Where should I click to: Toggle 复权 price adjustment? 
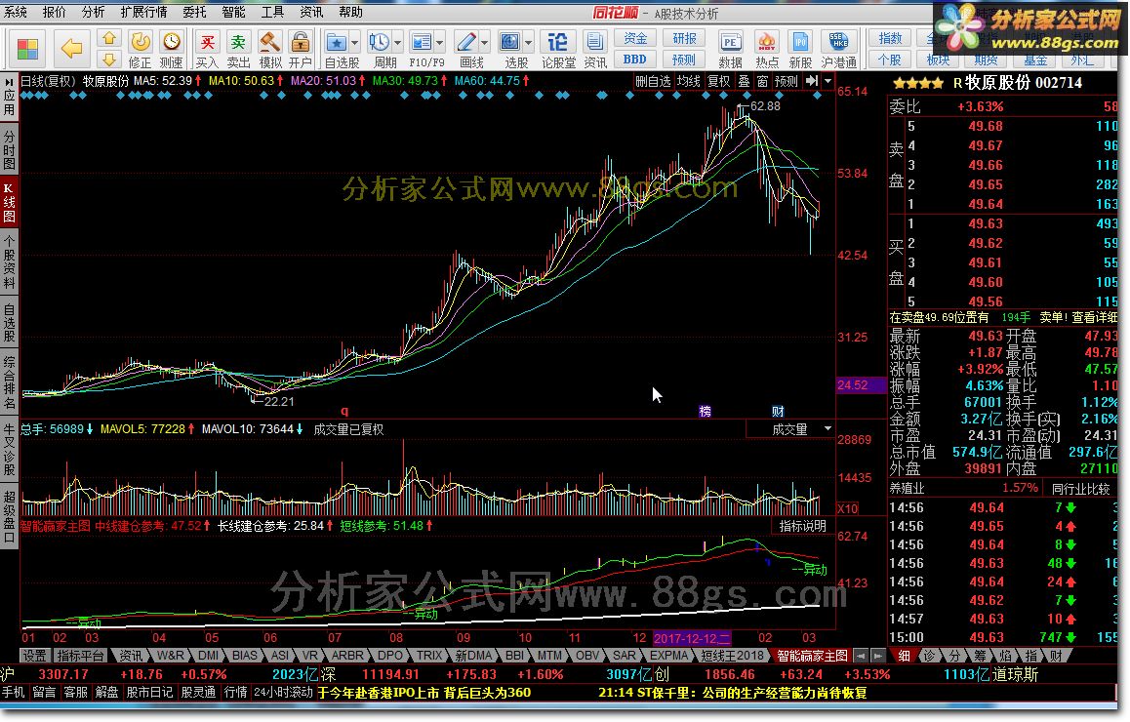tap(718, 81)
